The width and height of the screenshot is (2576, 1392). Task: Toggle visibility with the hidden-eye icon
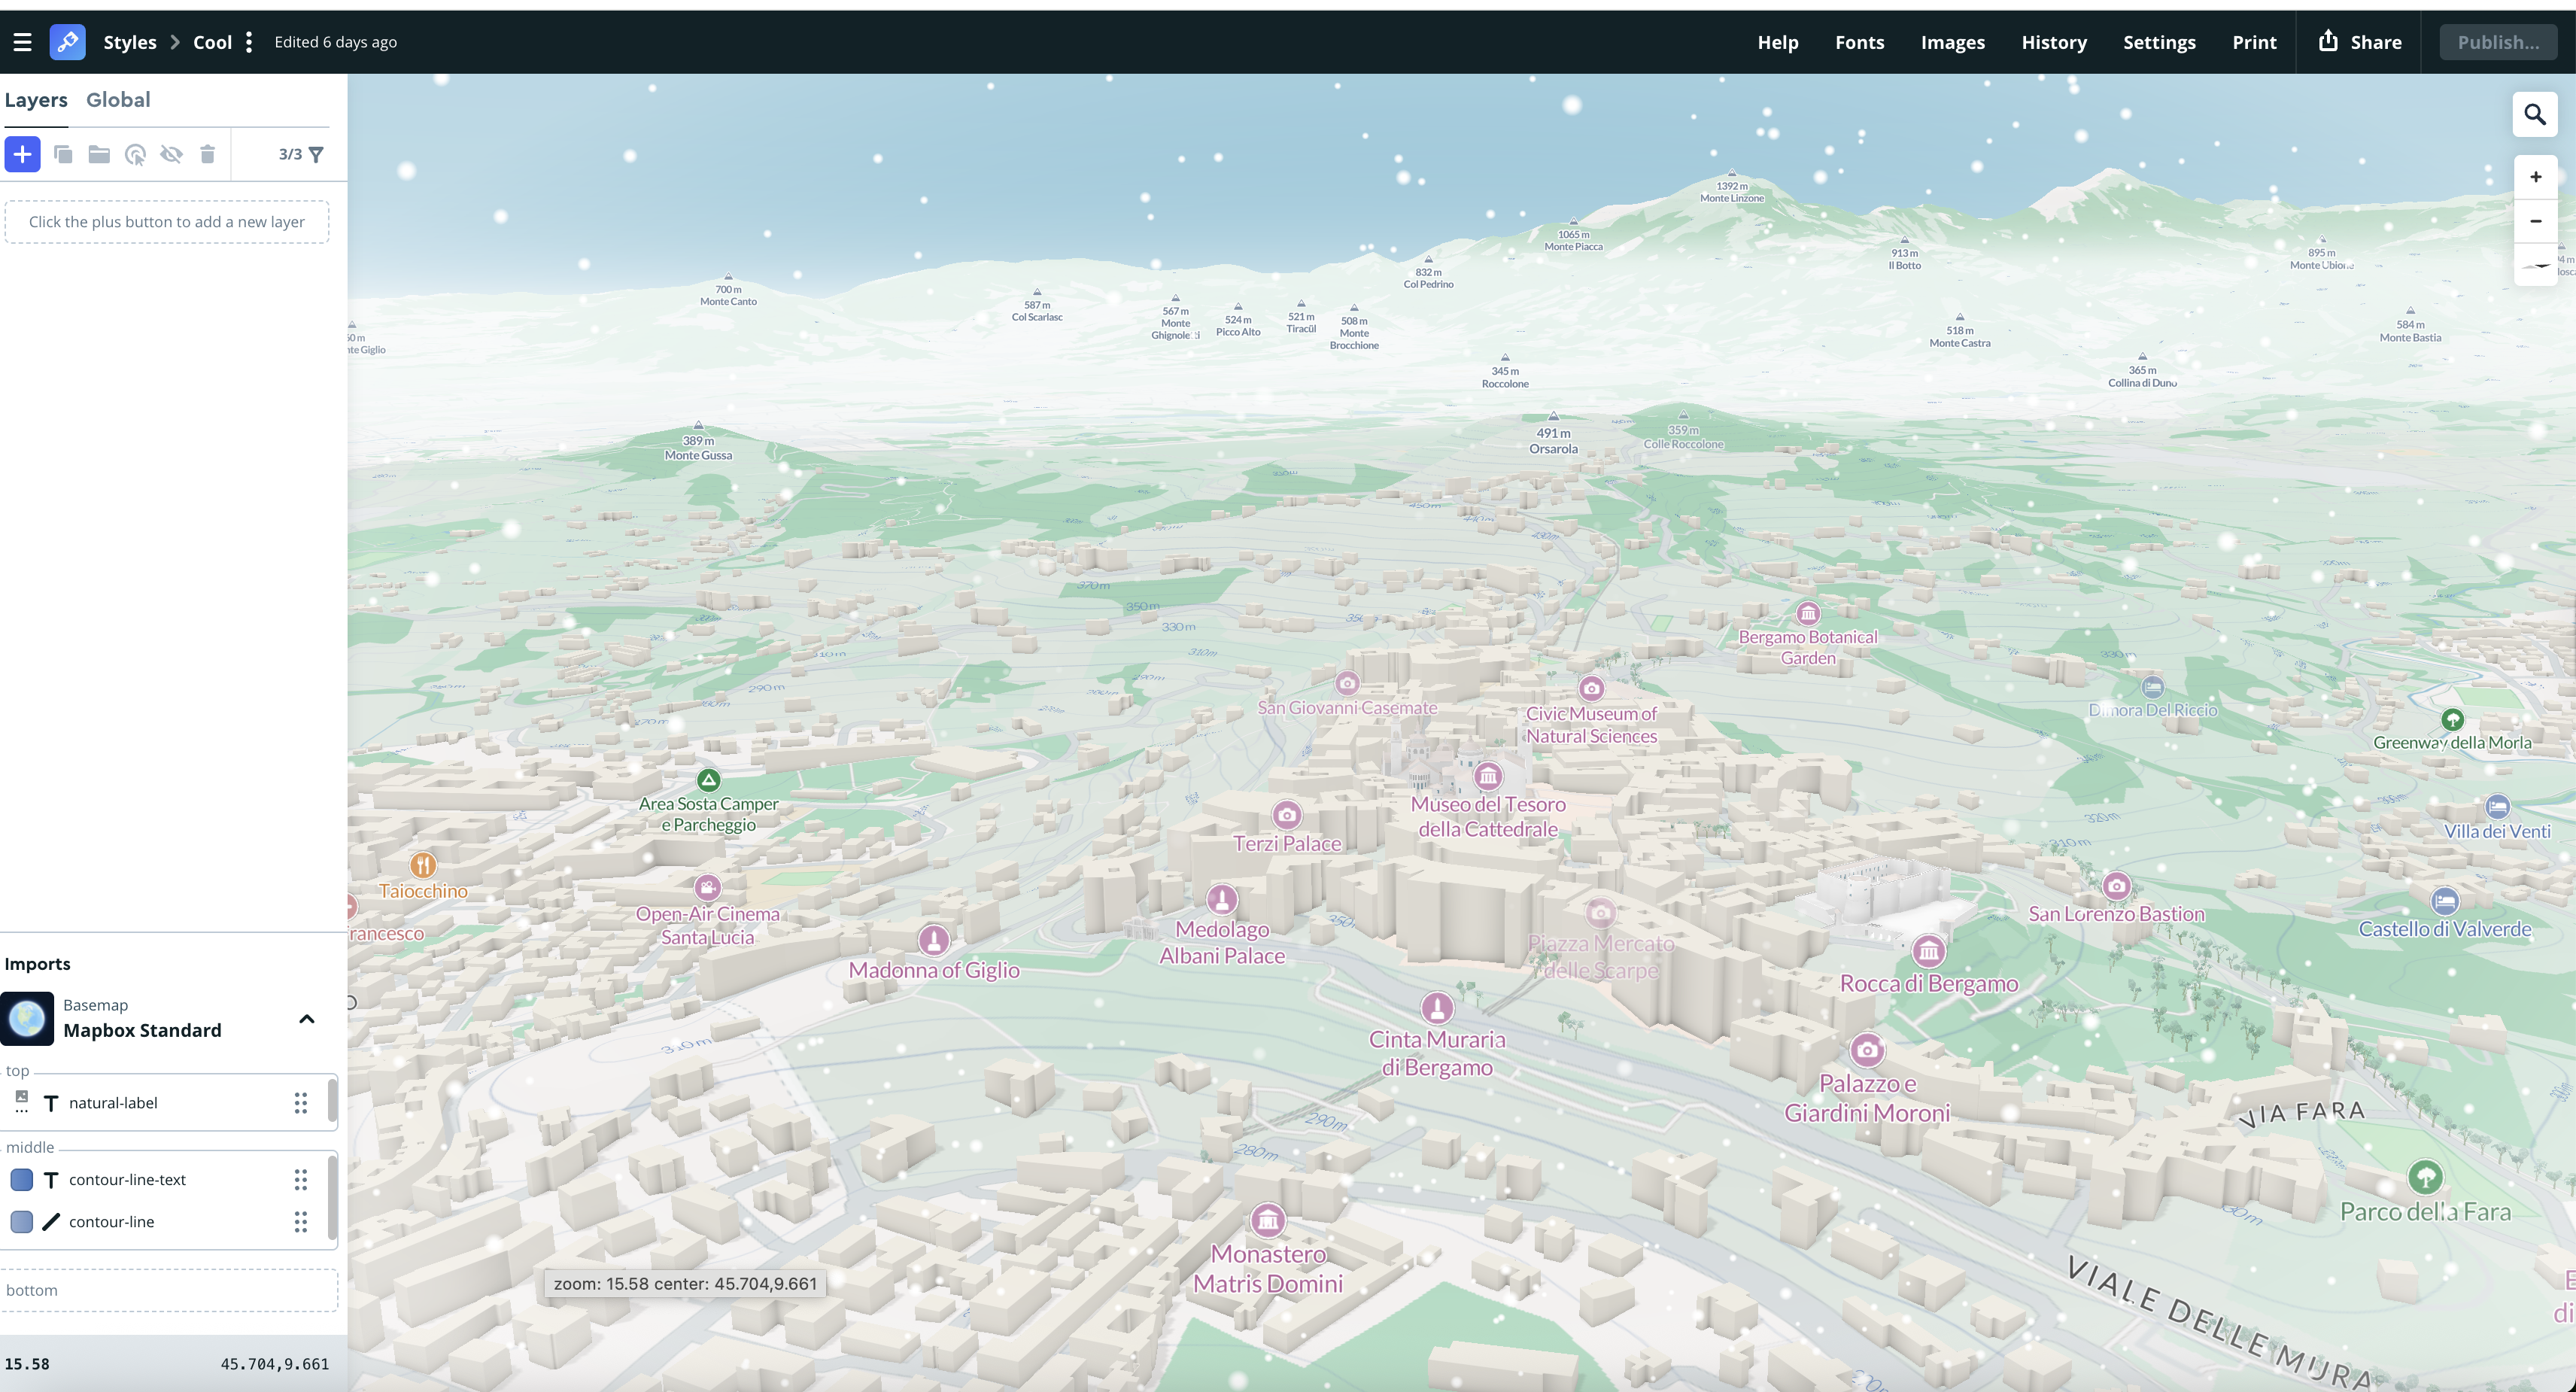coord(171,154)
